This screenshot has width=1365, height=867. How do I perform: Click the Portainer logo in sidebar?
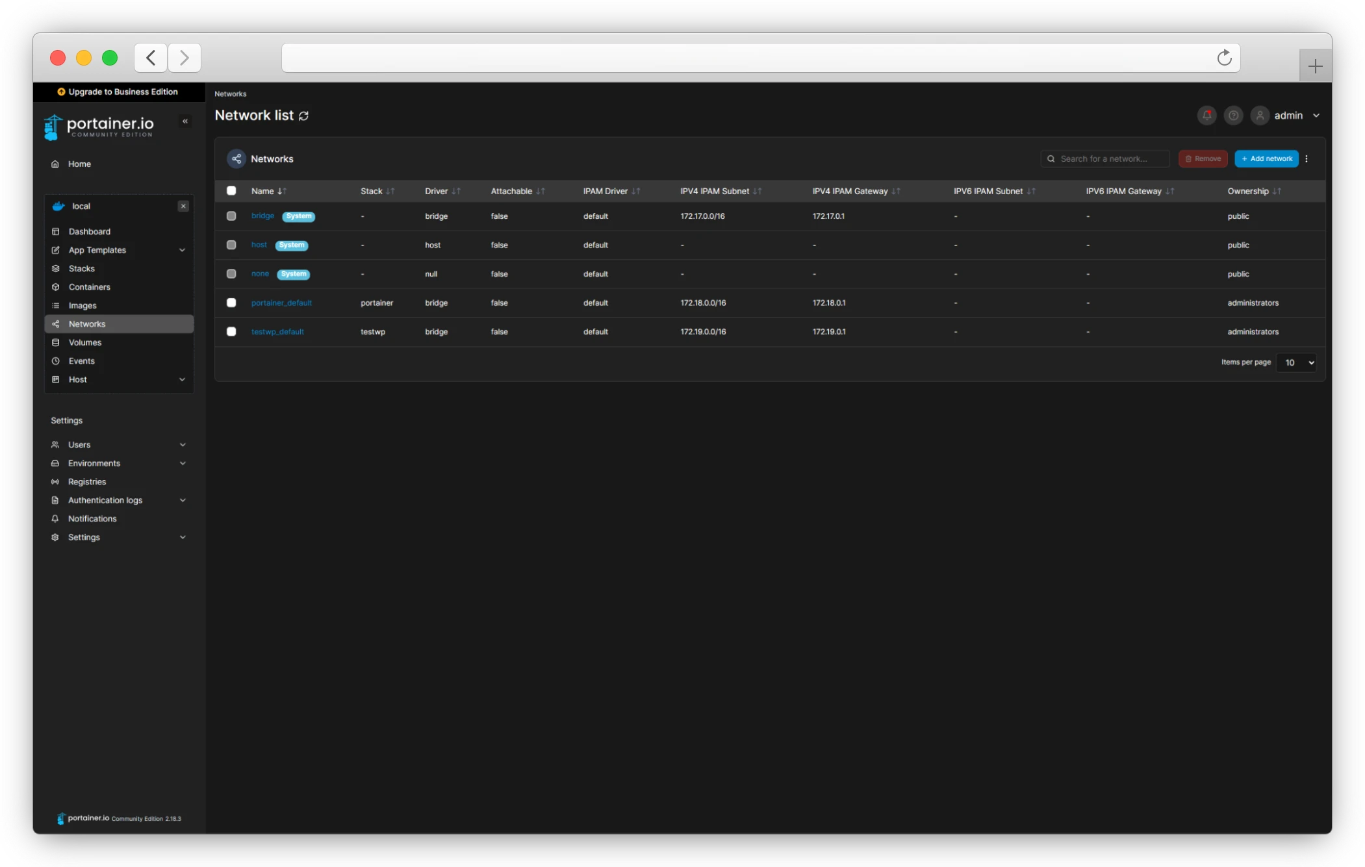(x=99, y=127)
